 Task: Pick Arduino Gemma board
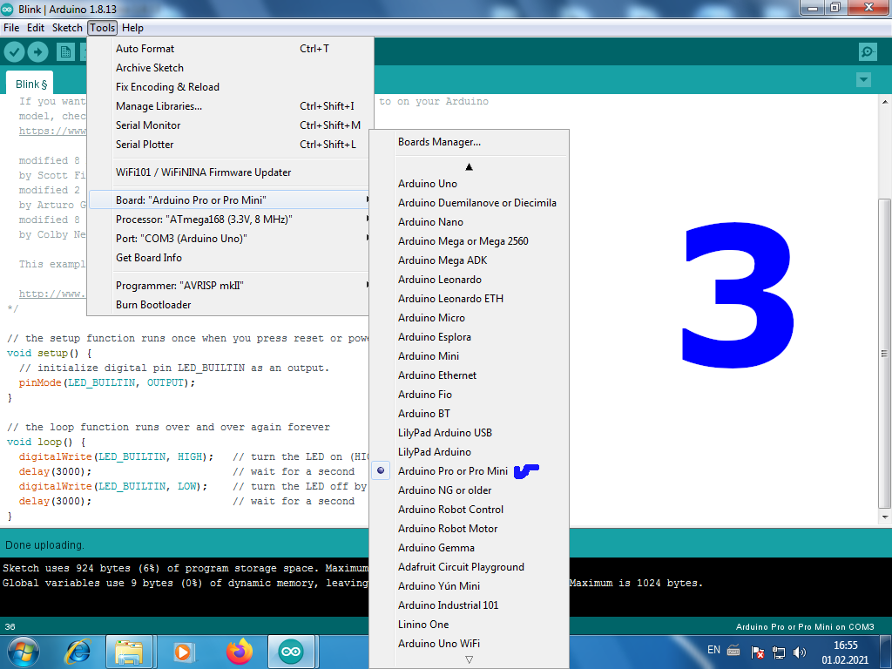click(469, 548)
